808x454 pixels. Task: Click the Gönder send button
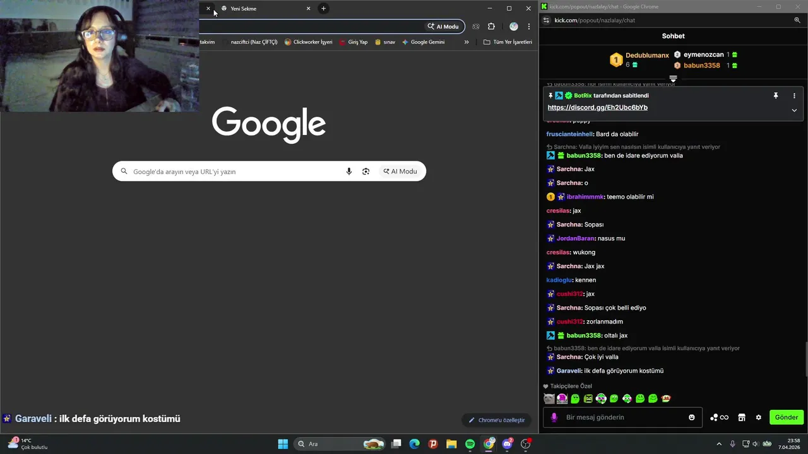[787, 417]
